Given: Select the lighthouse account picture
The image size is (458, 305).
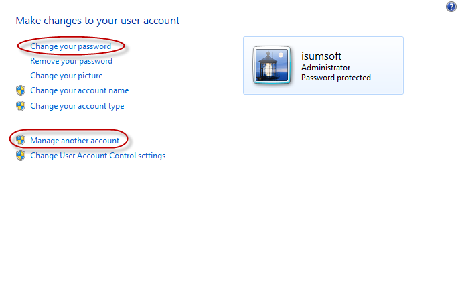Looking at the screenshot, I should [x=272, y=65].
